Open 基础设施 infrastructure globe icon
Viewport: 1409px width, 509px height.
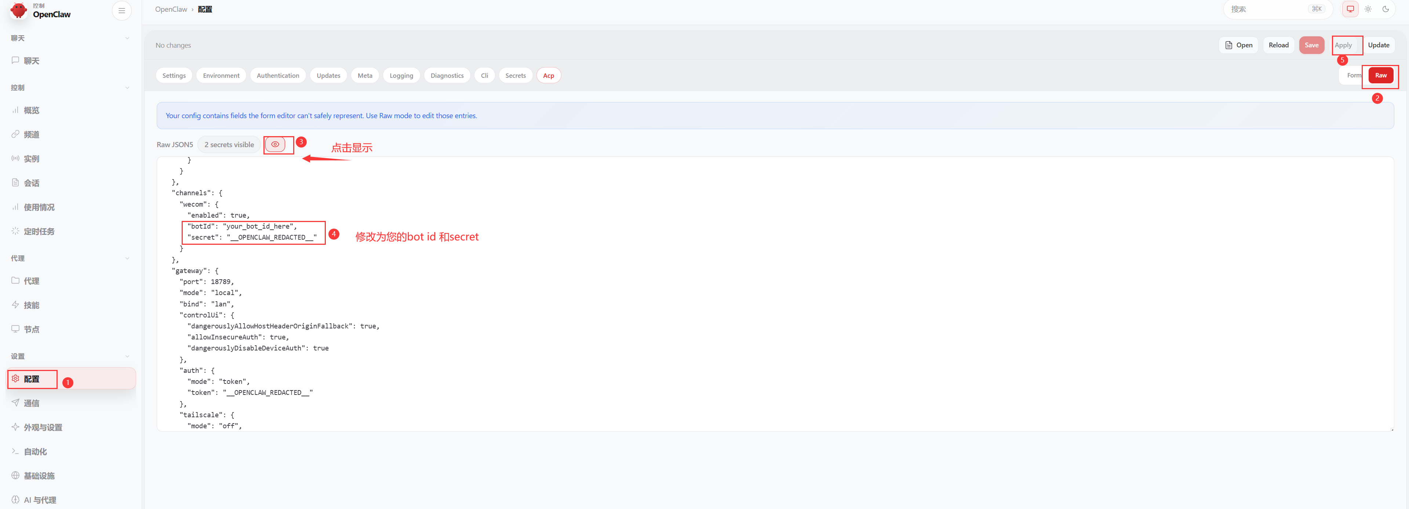(x=15, y=475)
